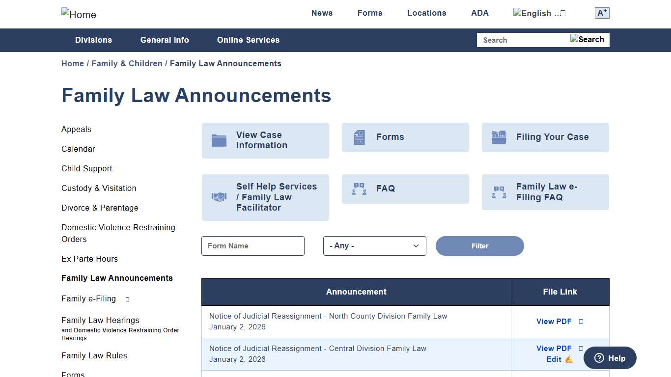Click the Filing Your Case briefcase icon
The image size is (671, 377).
click(499, 137)
